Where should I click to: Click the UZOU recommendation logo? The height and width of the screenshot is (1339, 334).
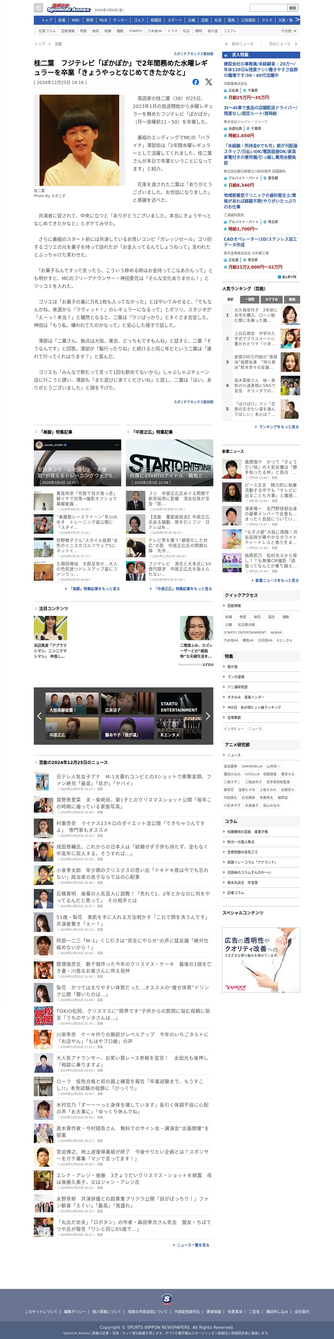click(x=208, y=664)
